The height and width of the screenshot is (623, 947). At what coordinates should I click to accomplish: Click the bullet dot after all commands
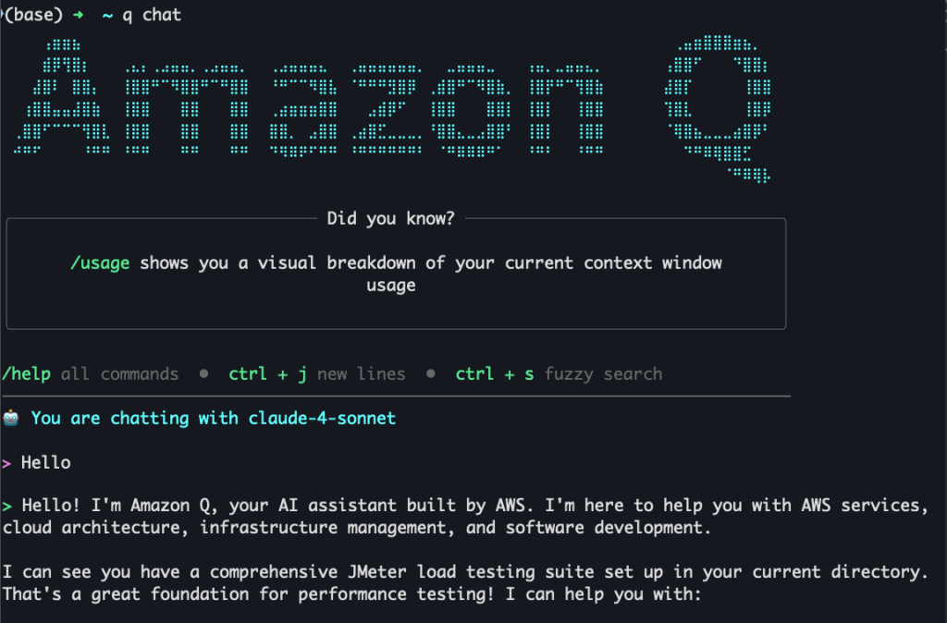coord(203,373)
